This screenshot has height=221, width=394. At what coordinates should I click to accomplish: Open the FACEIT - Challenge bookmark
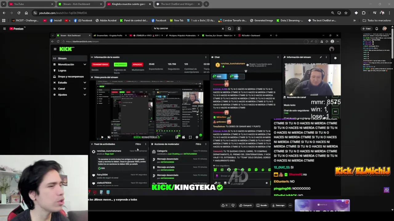click(25, 21)
